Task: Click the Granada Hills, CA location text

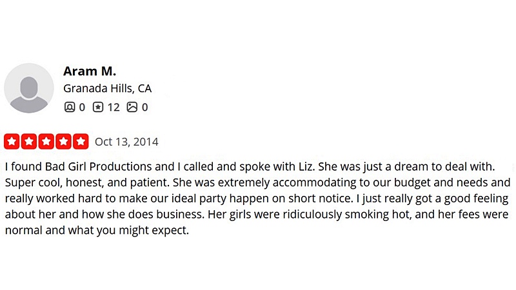Action: click(x=107, y=89)
